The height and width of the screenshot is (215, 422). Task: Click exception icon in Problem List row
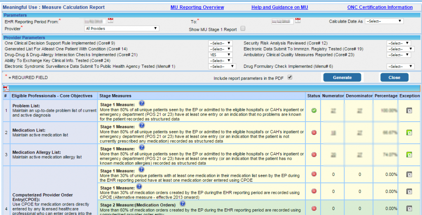(x=409, y=111)
